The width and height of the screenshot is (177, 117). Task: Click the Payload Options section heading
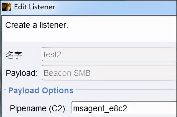point(41,90)
